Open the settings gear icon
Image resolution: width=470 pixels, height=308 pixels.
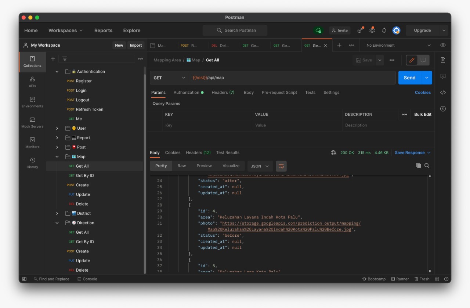[x=372, y=31]
